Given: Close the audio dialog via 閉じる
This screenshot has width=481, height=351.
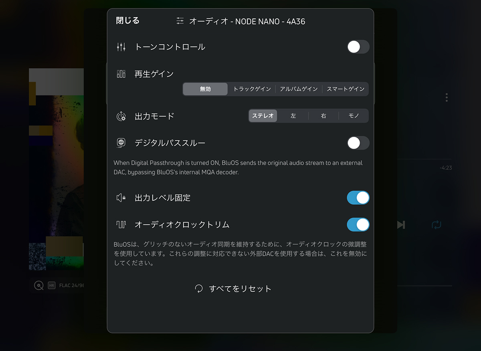Looking at the screenshot, I should (128, 20).
